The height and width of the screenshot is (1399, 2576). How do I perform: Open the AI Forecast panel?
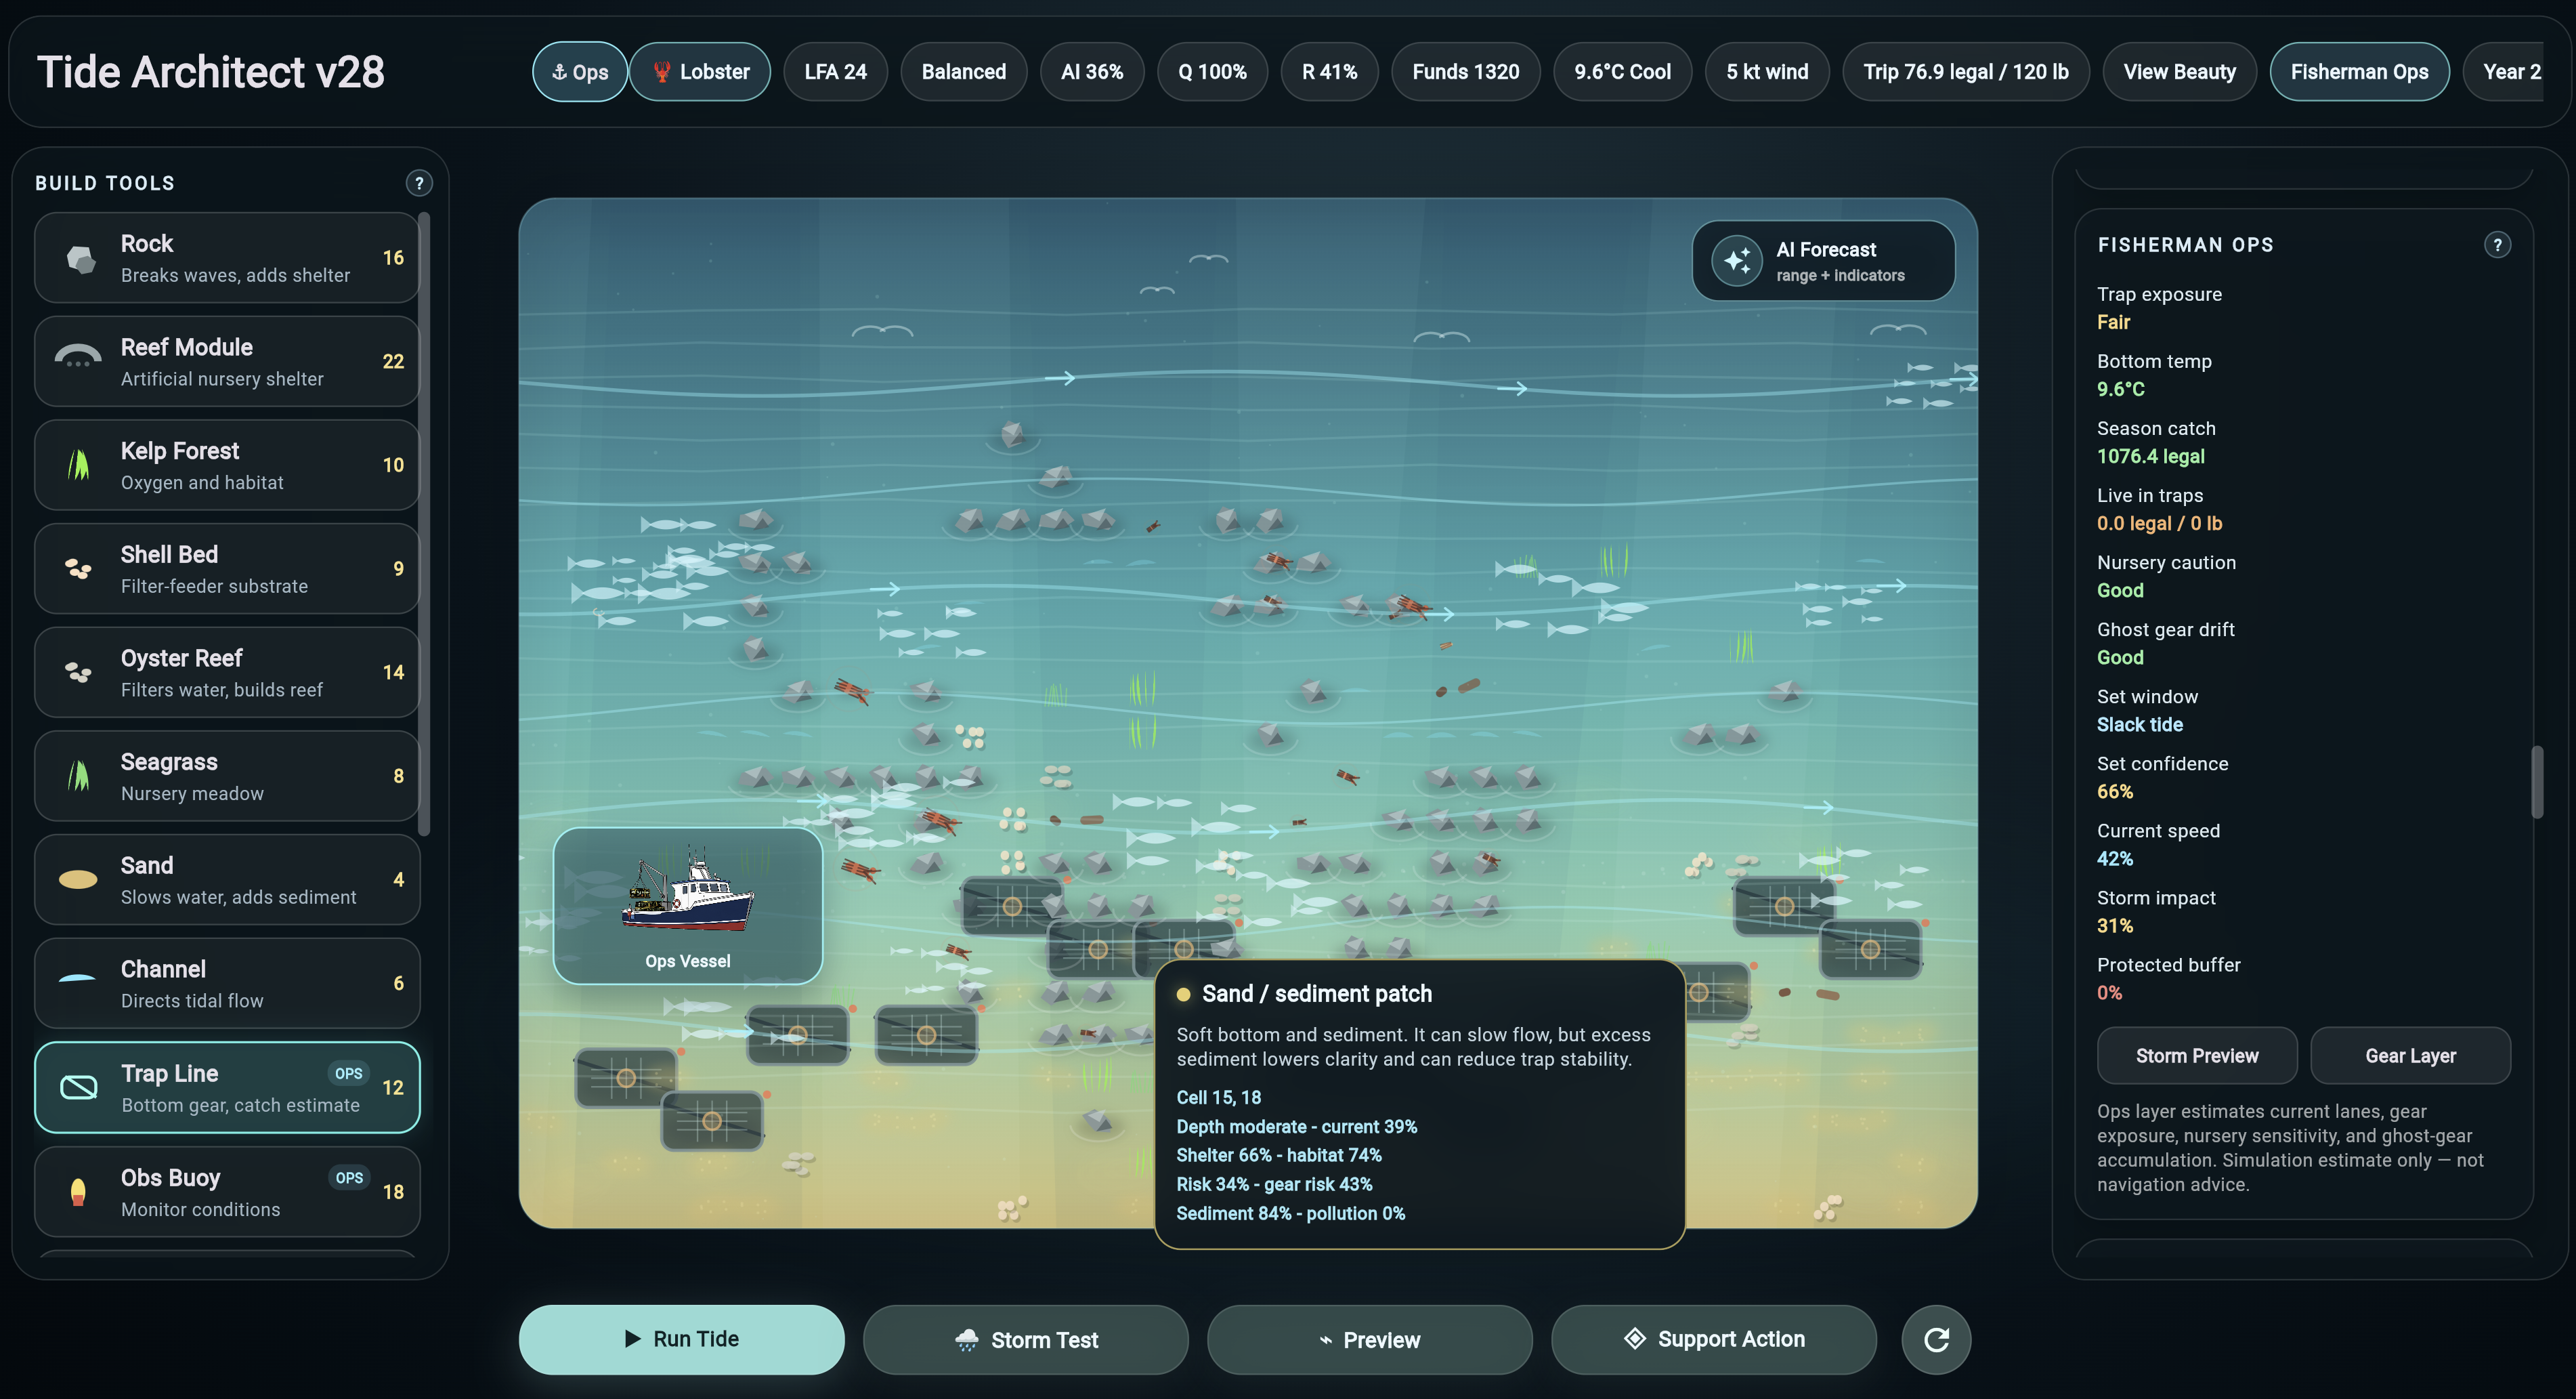click(x=1823, y=262)
